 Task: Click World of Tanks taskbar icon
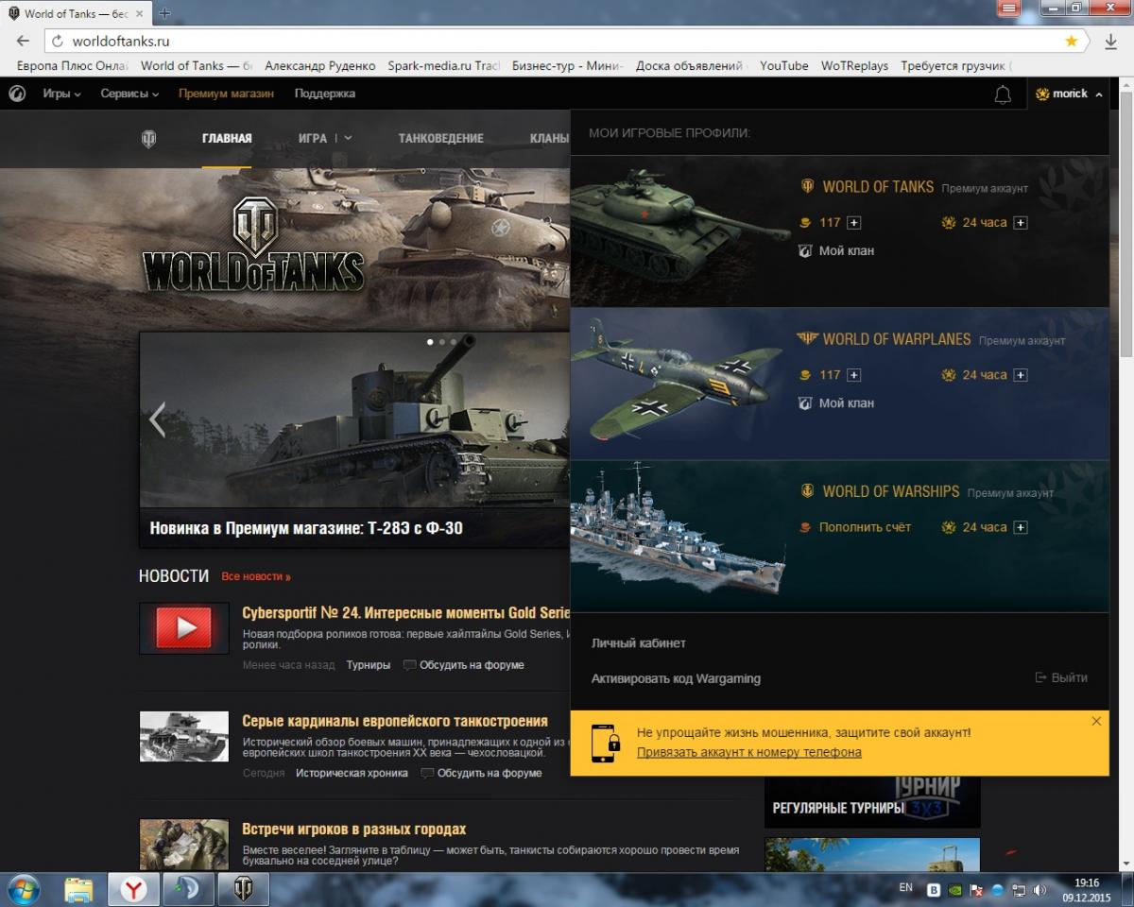(x=244, y=889)
